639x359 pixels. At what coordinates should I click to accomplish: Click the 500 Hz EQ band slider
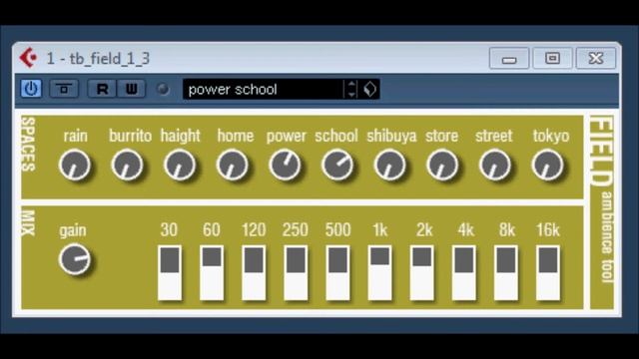(x=337, y=272)
